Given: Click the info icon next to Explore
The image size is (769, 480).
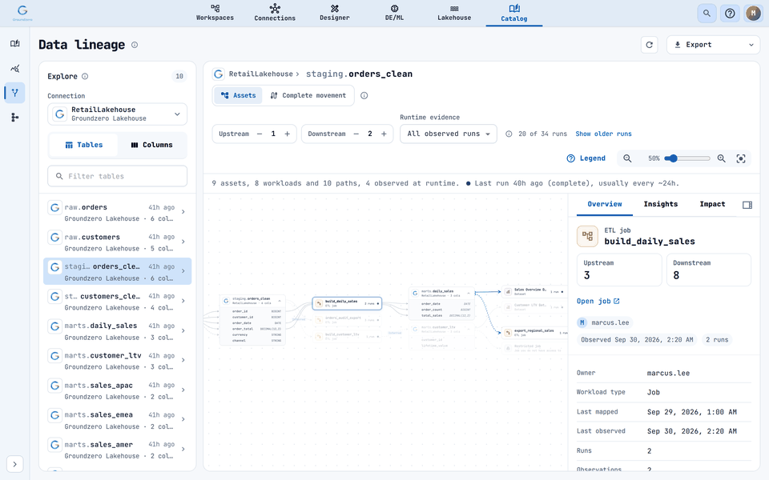Looking at the screenshot, I should tap(85, 77).
